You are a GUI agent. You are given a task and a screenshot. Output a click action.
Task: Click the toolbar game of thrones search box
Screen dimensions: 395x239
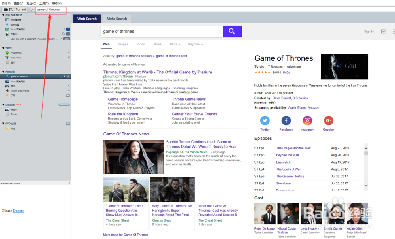click(x=51, y=9)
